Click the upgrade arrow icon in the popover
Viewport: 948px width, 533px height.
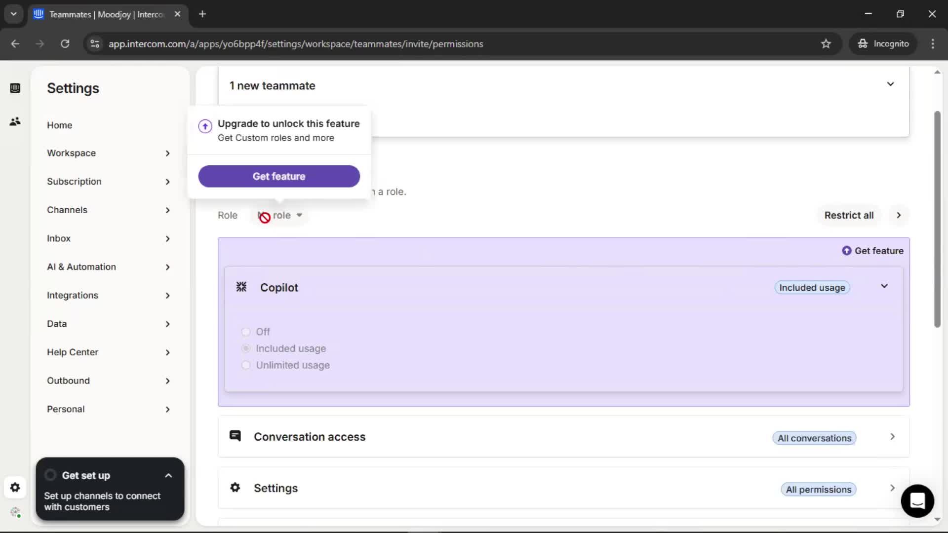coord(205,126)
